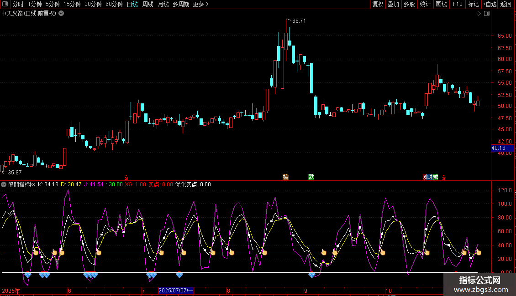Expand the 更多 periods menu
Screen dimensions: 516x296
(x=200, y=5)
